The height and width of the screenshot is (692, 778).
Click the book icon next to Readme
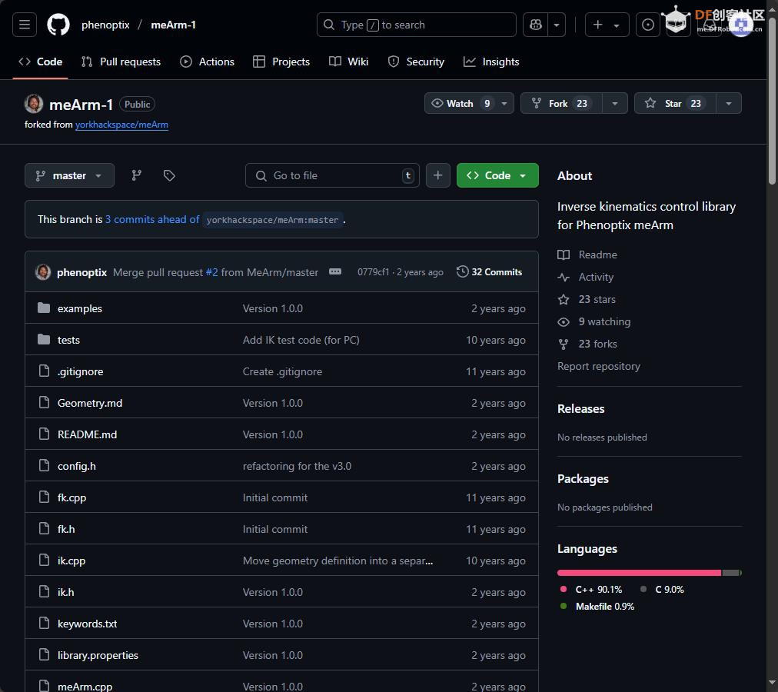pyautogui.click(x=564, y=255)
